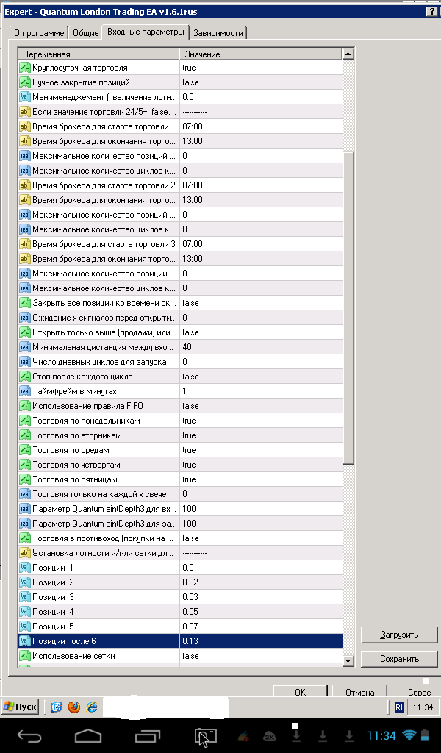Screen dimensions: 441x753
Task: Click the RU language indicator
Action: point(400,707)
